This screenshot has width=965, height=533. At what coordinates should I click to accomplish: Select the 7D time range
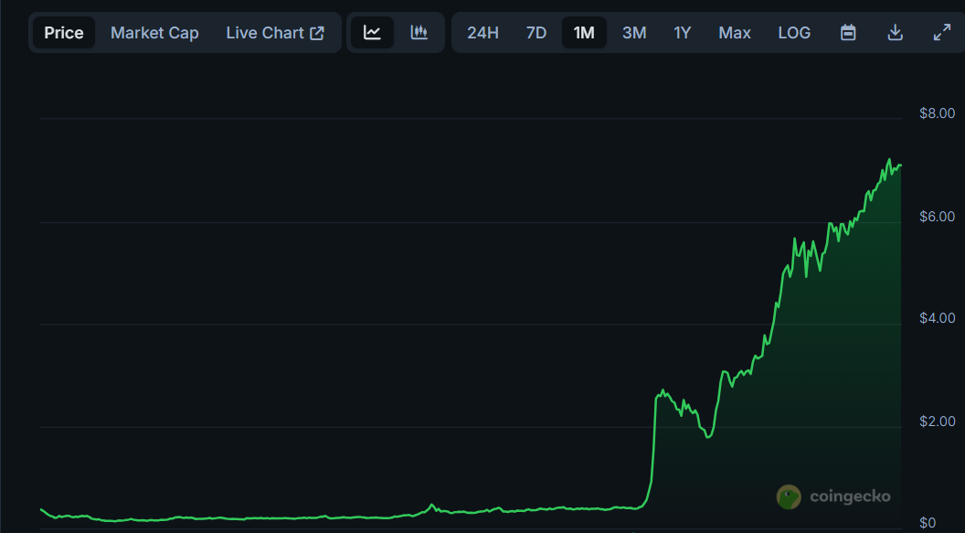coord(536,33)
